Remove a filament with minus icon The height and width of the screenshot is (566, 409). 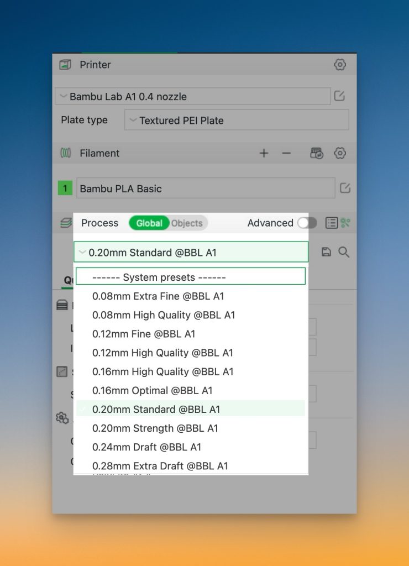[286, 153]
